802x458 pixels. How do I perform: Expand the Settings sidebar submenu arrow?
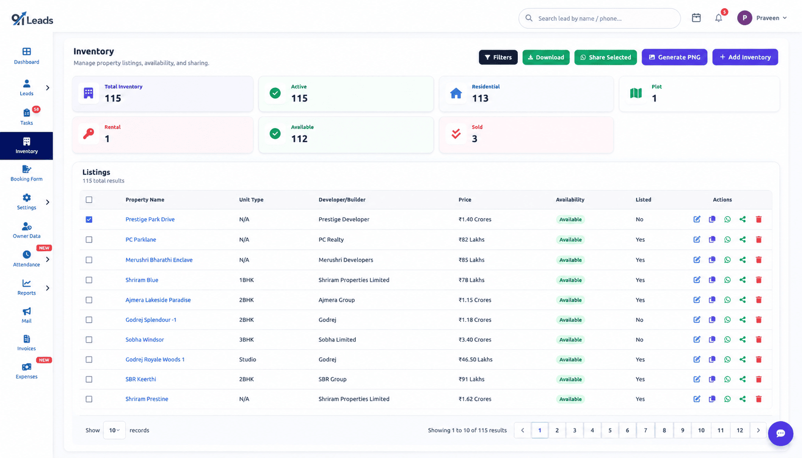[x=47, y=202]
